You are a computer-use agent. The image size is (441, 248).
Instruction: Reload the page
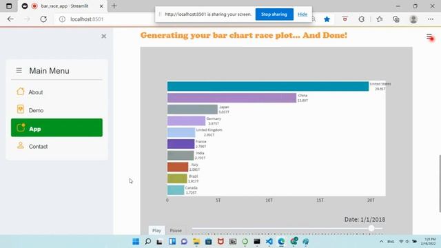tap(43, 19)
